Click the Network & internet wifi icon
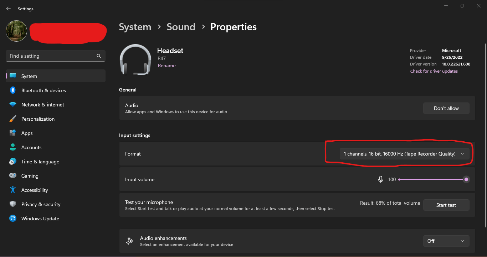 [x=13, y=105]
